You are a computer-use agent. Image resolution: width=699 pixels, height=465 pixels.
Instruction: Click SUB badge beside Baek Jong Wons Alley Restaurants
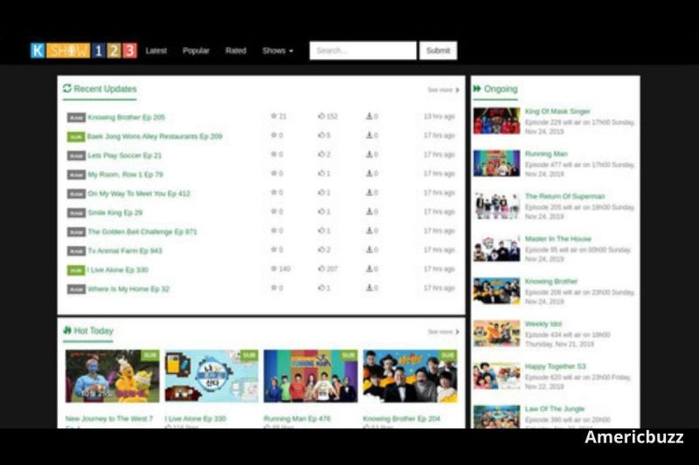point(76,137)
